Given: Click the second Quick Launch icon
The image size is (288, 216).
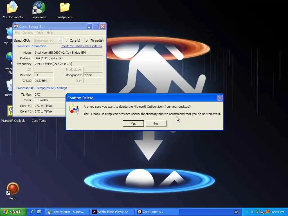Looking at the screenshot, I should tap(39, 212).
